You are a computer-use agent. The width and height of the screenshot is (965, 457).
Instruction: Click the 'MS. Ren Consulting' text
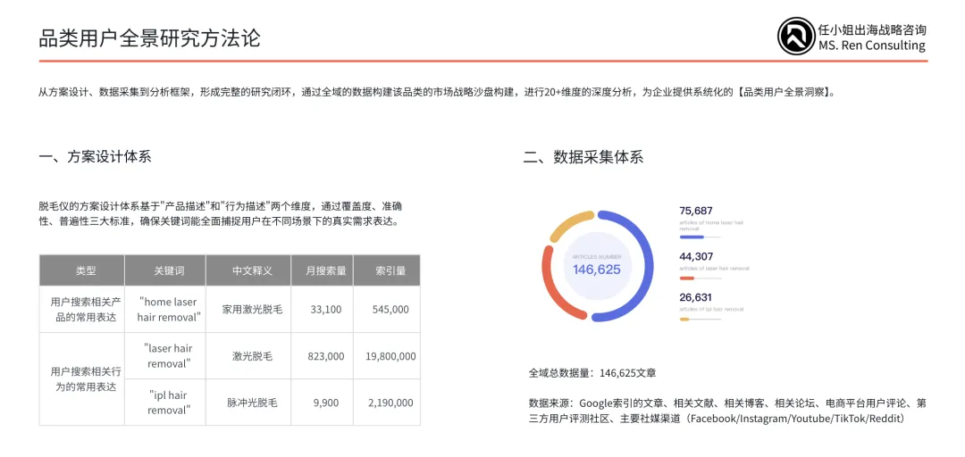tap(871, 46)
